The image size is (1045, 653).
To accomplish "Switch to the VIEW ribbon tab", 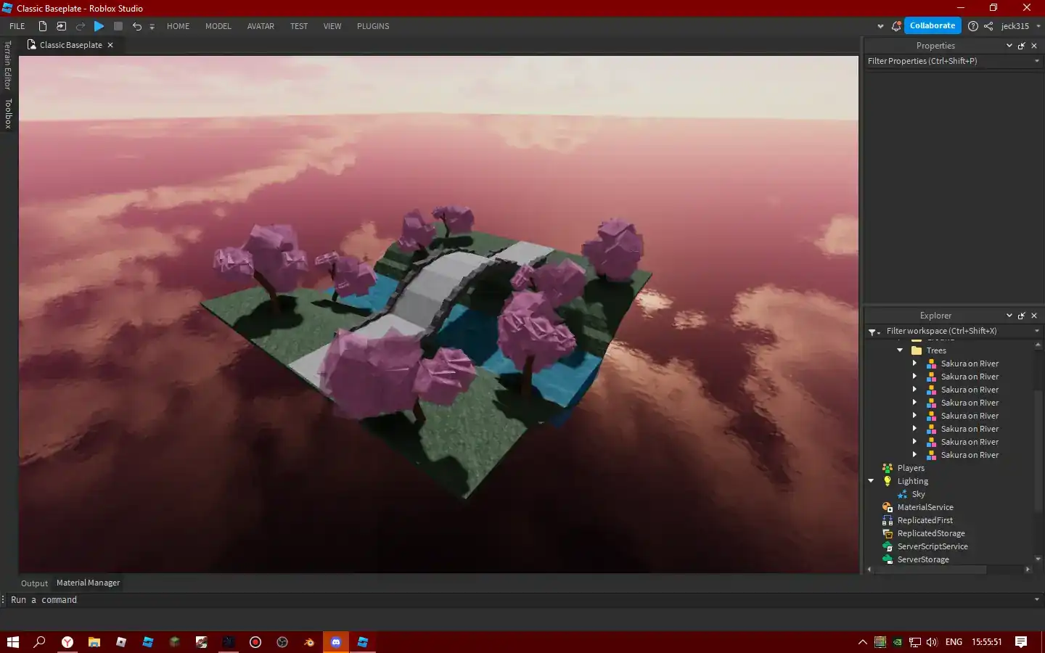I will point(332,26).
